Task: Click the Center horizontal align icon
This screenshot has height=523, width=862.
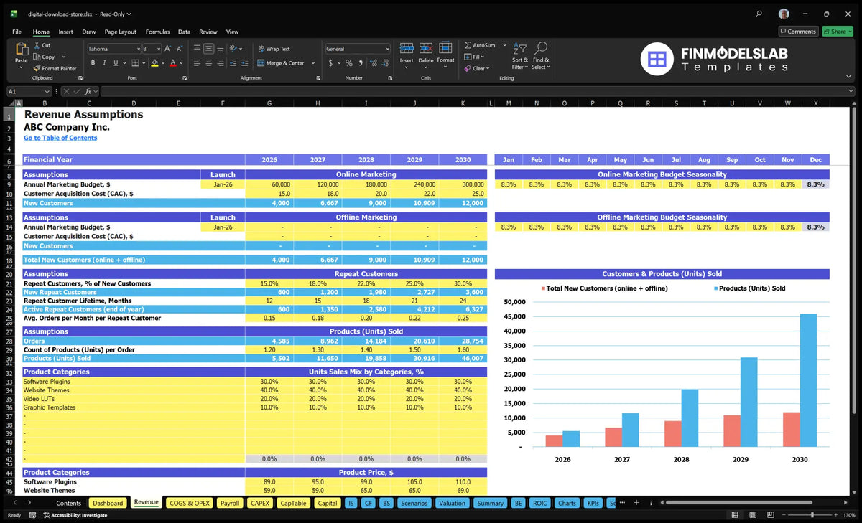Action: [x=209, y=63]
